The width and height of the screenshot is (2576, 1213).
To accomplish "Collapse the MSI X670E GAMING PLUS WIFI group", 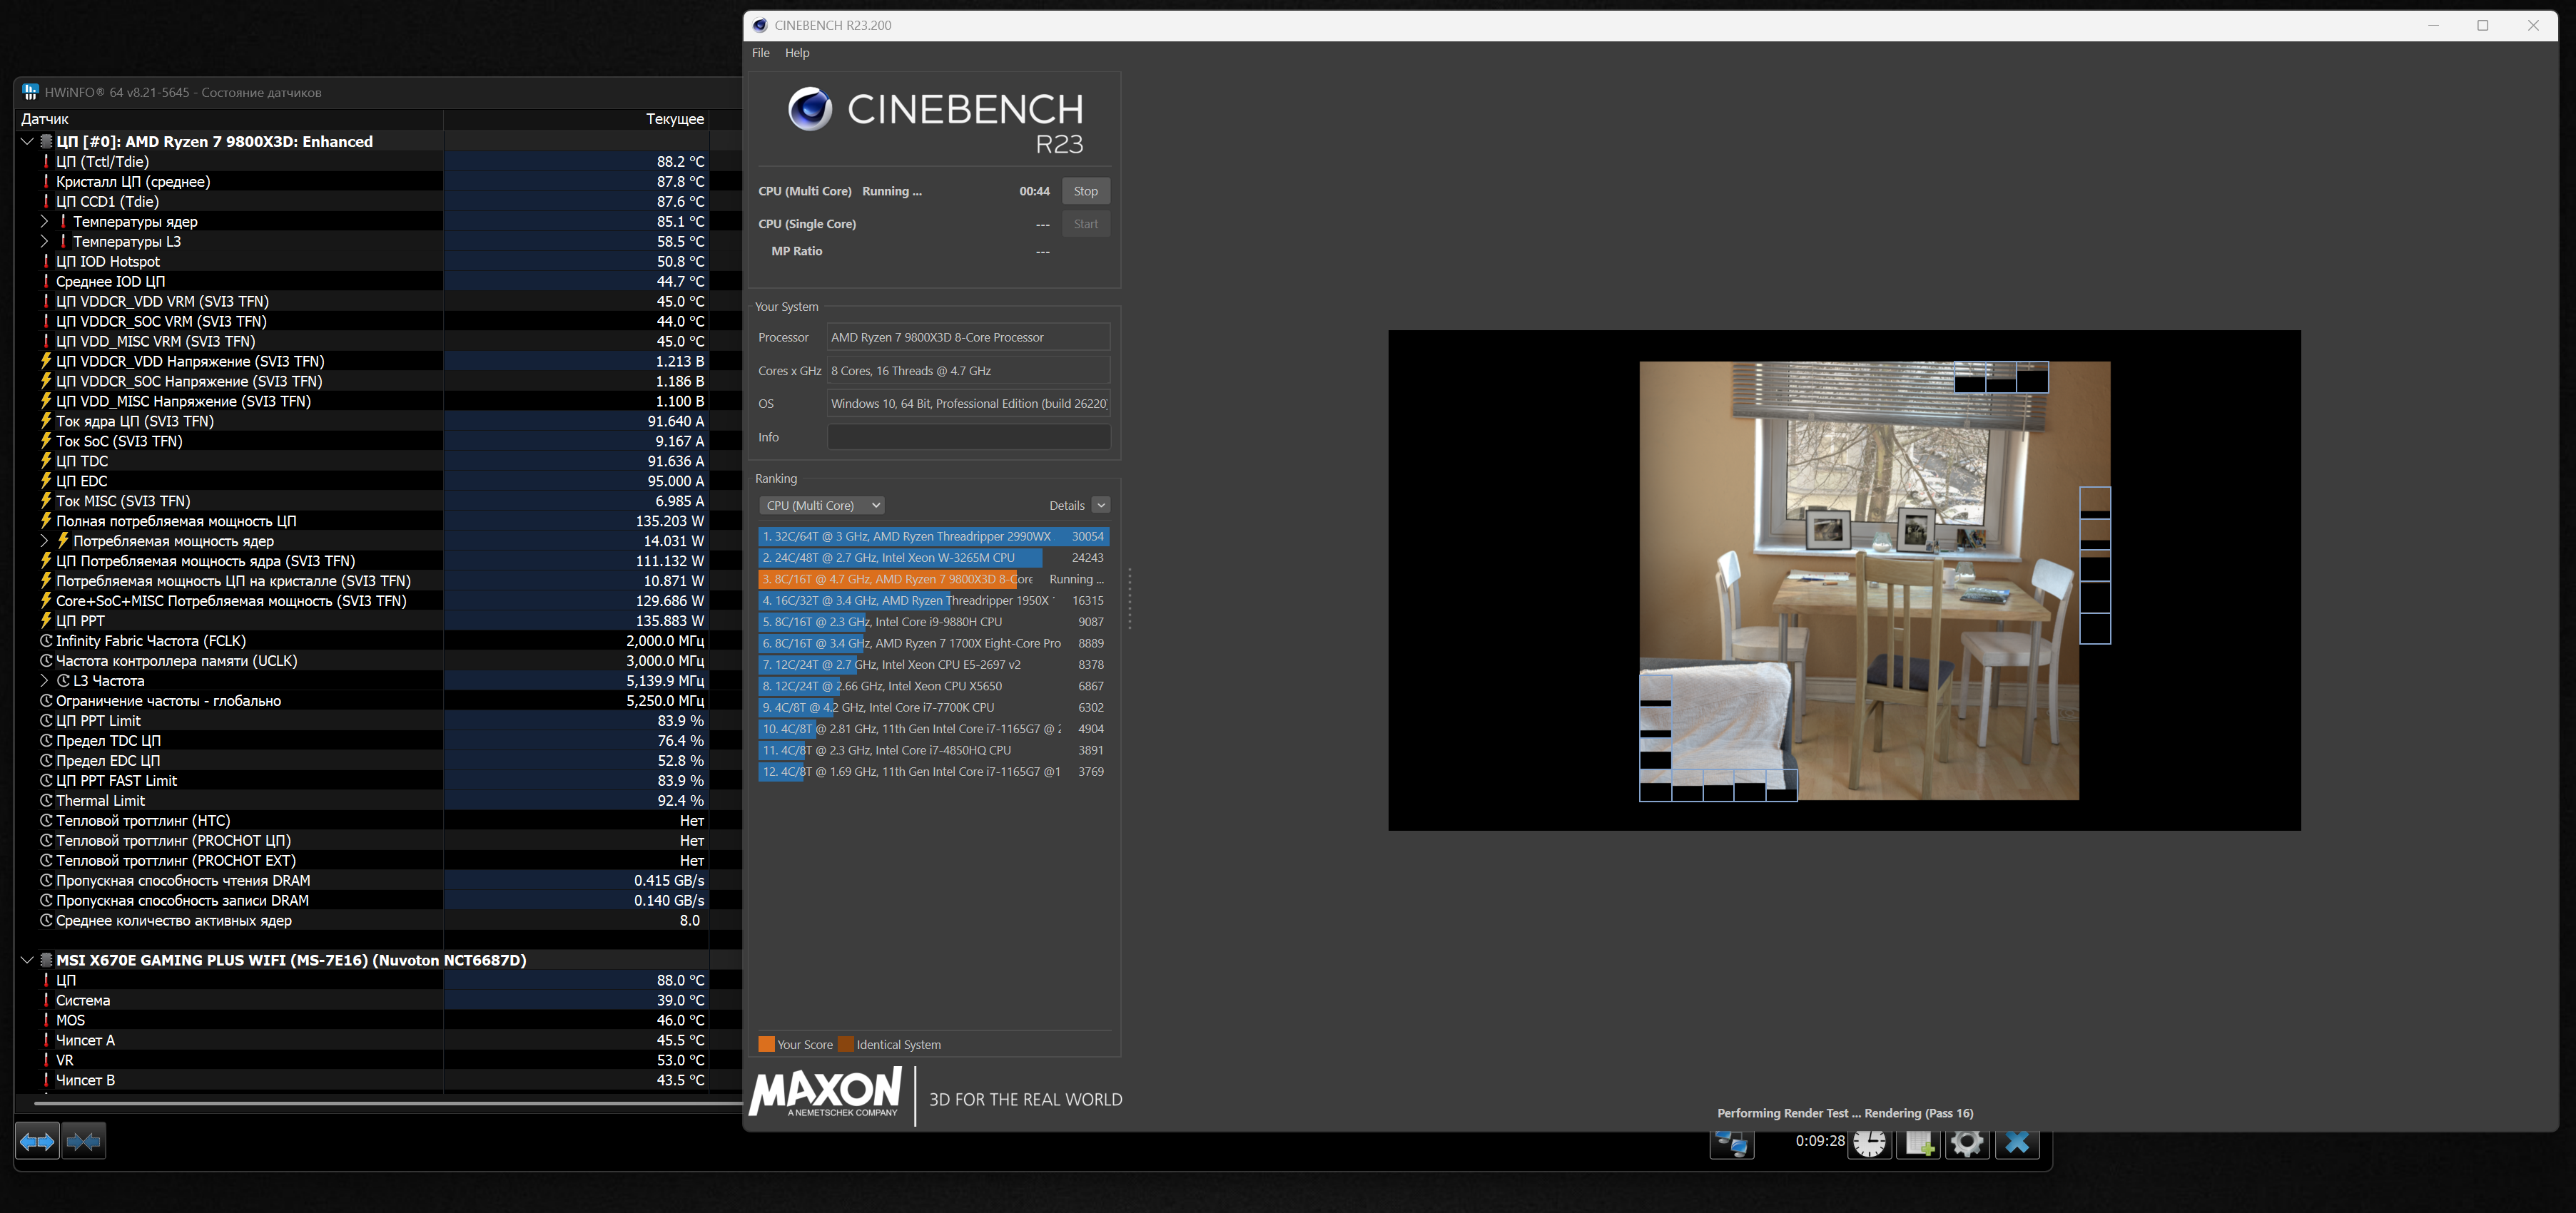I will 27,961.
